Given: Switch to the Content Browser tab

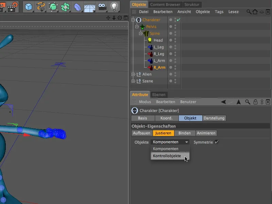Looking at the screenshot, I should coord(165,4).
